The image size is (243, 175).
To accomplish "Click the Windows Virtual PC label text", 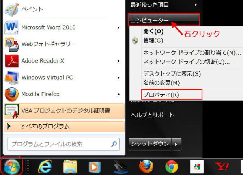I will pyautogui.click(x=47, y=78).
